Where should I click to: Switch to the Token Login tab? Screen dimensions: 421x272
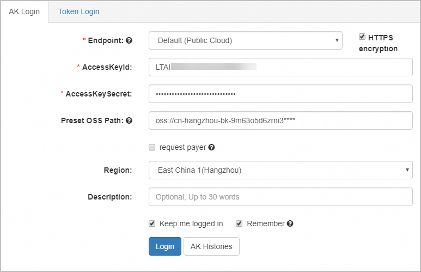point(79,11)
